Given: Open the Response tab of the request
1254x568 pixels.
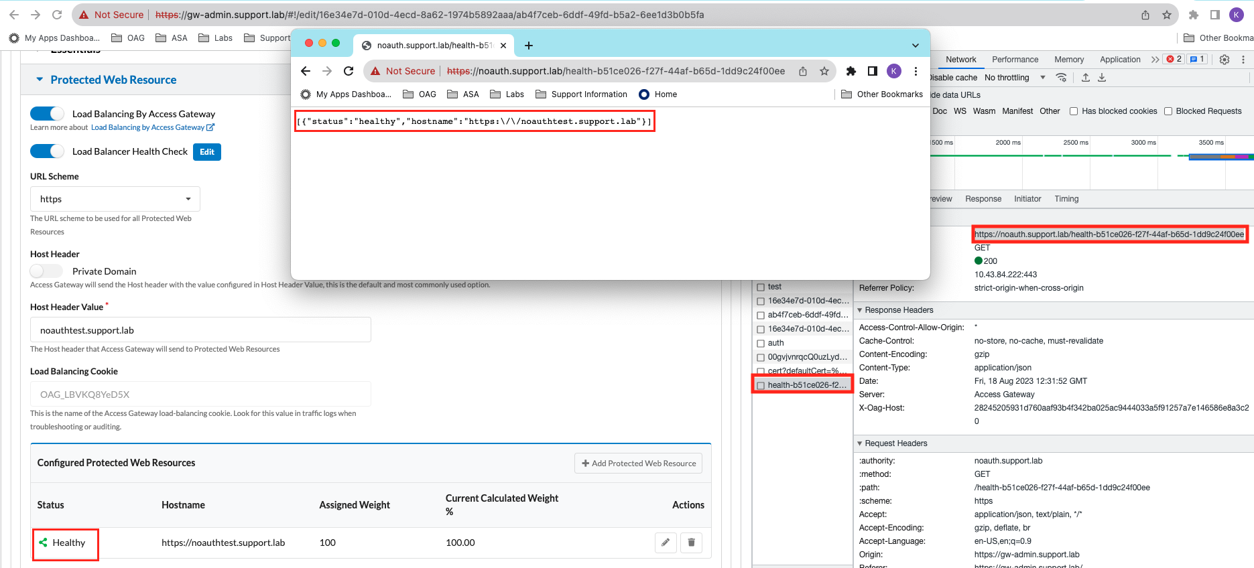Looking at the screenshot, I should pos(983,199).
